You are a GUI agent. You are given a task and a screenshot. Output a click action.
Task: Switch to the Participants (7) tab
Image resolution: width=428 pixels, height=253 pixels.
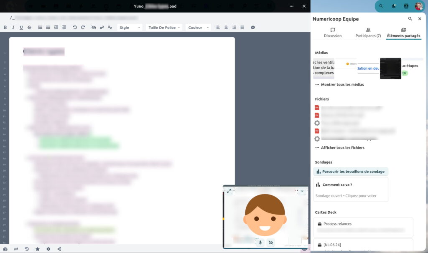tap(368, 33)
